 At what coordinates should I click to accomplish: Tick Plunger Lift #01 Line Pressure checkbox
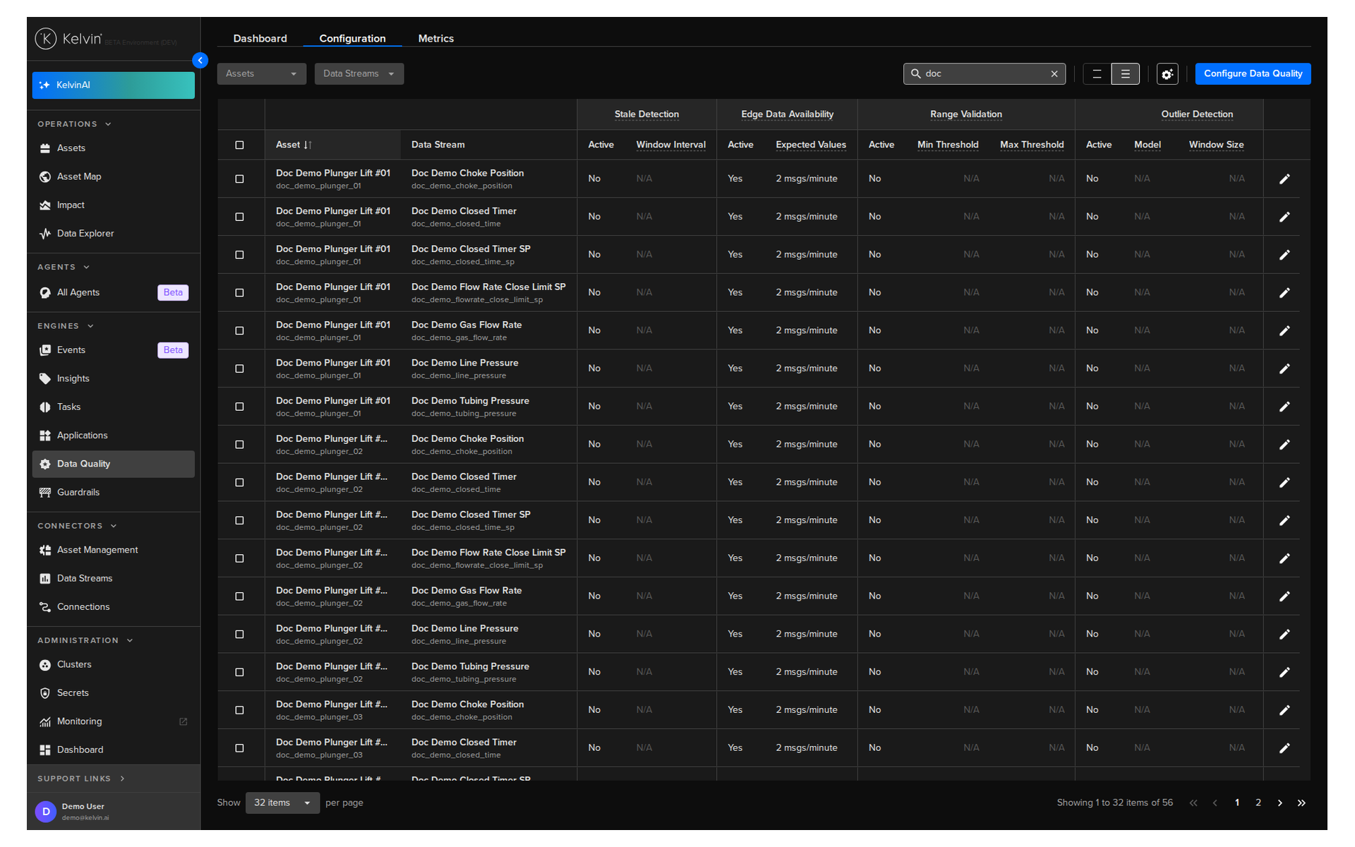point(239,369)
